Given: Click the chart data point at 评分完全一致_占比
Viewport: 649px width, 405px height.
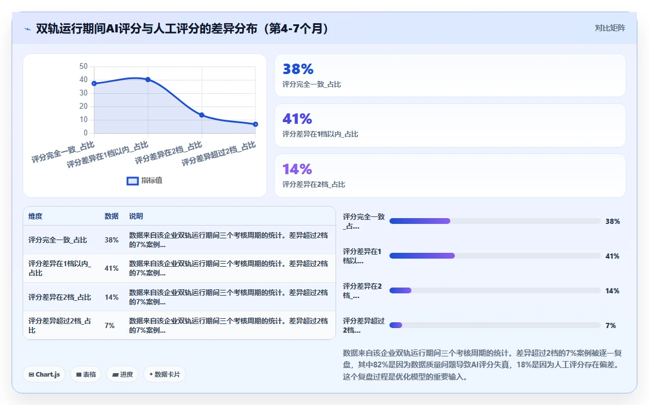Looking at the screenshot, I should [94, 83].
